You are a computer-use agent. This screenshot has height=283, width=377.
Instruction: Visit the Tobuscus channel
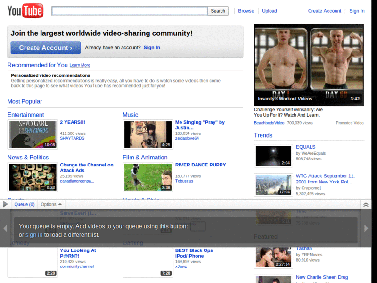tap(184, 181)
